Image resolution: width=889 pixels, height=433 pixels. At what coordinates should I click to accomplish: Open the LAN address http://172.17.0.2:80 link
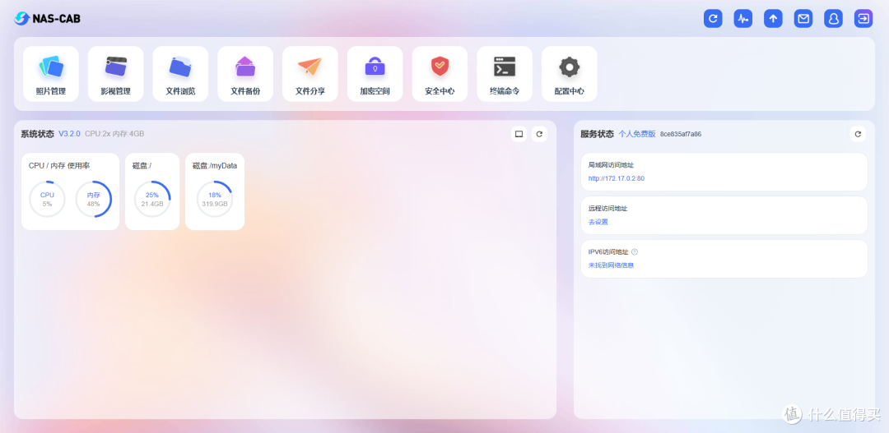616,178
